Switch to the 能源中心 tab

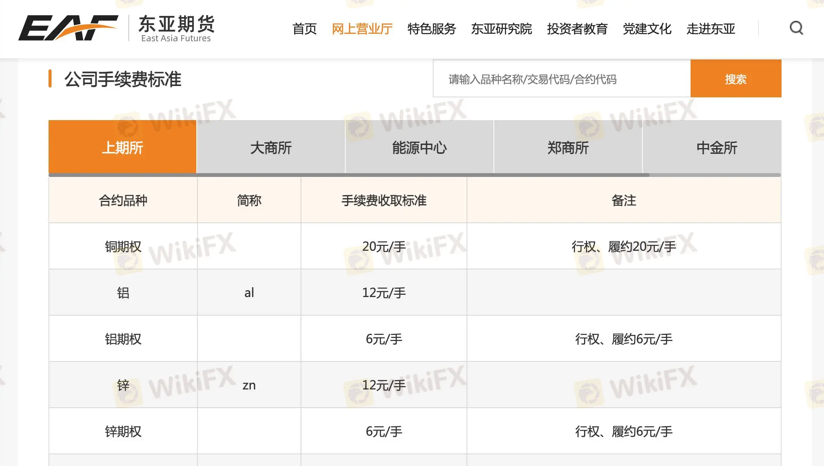(419, 147)
